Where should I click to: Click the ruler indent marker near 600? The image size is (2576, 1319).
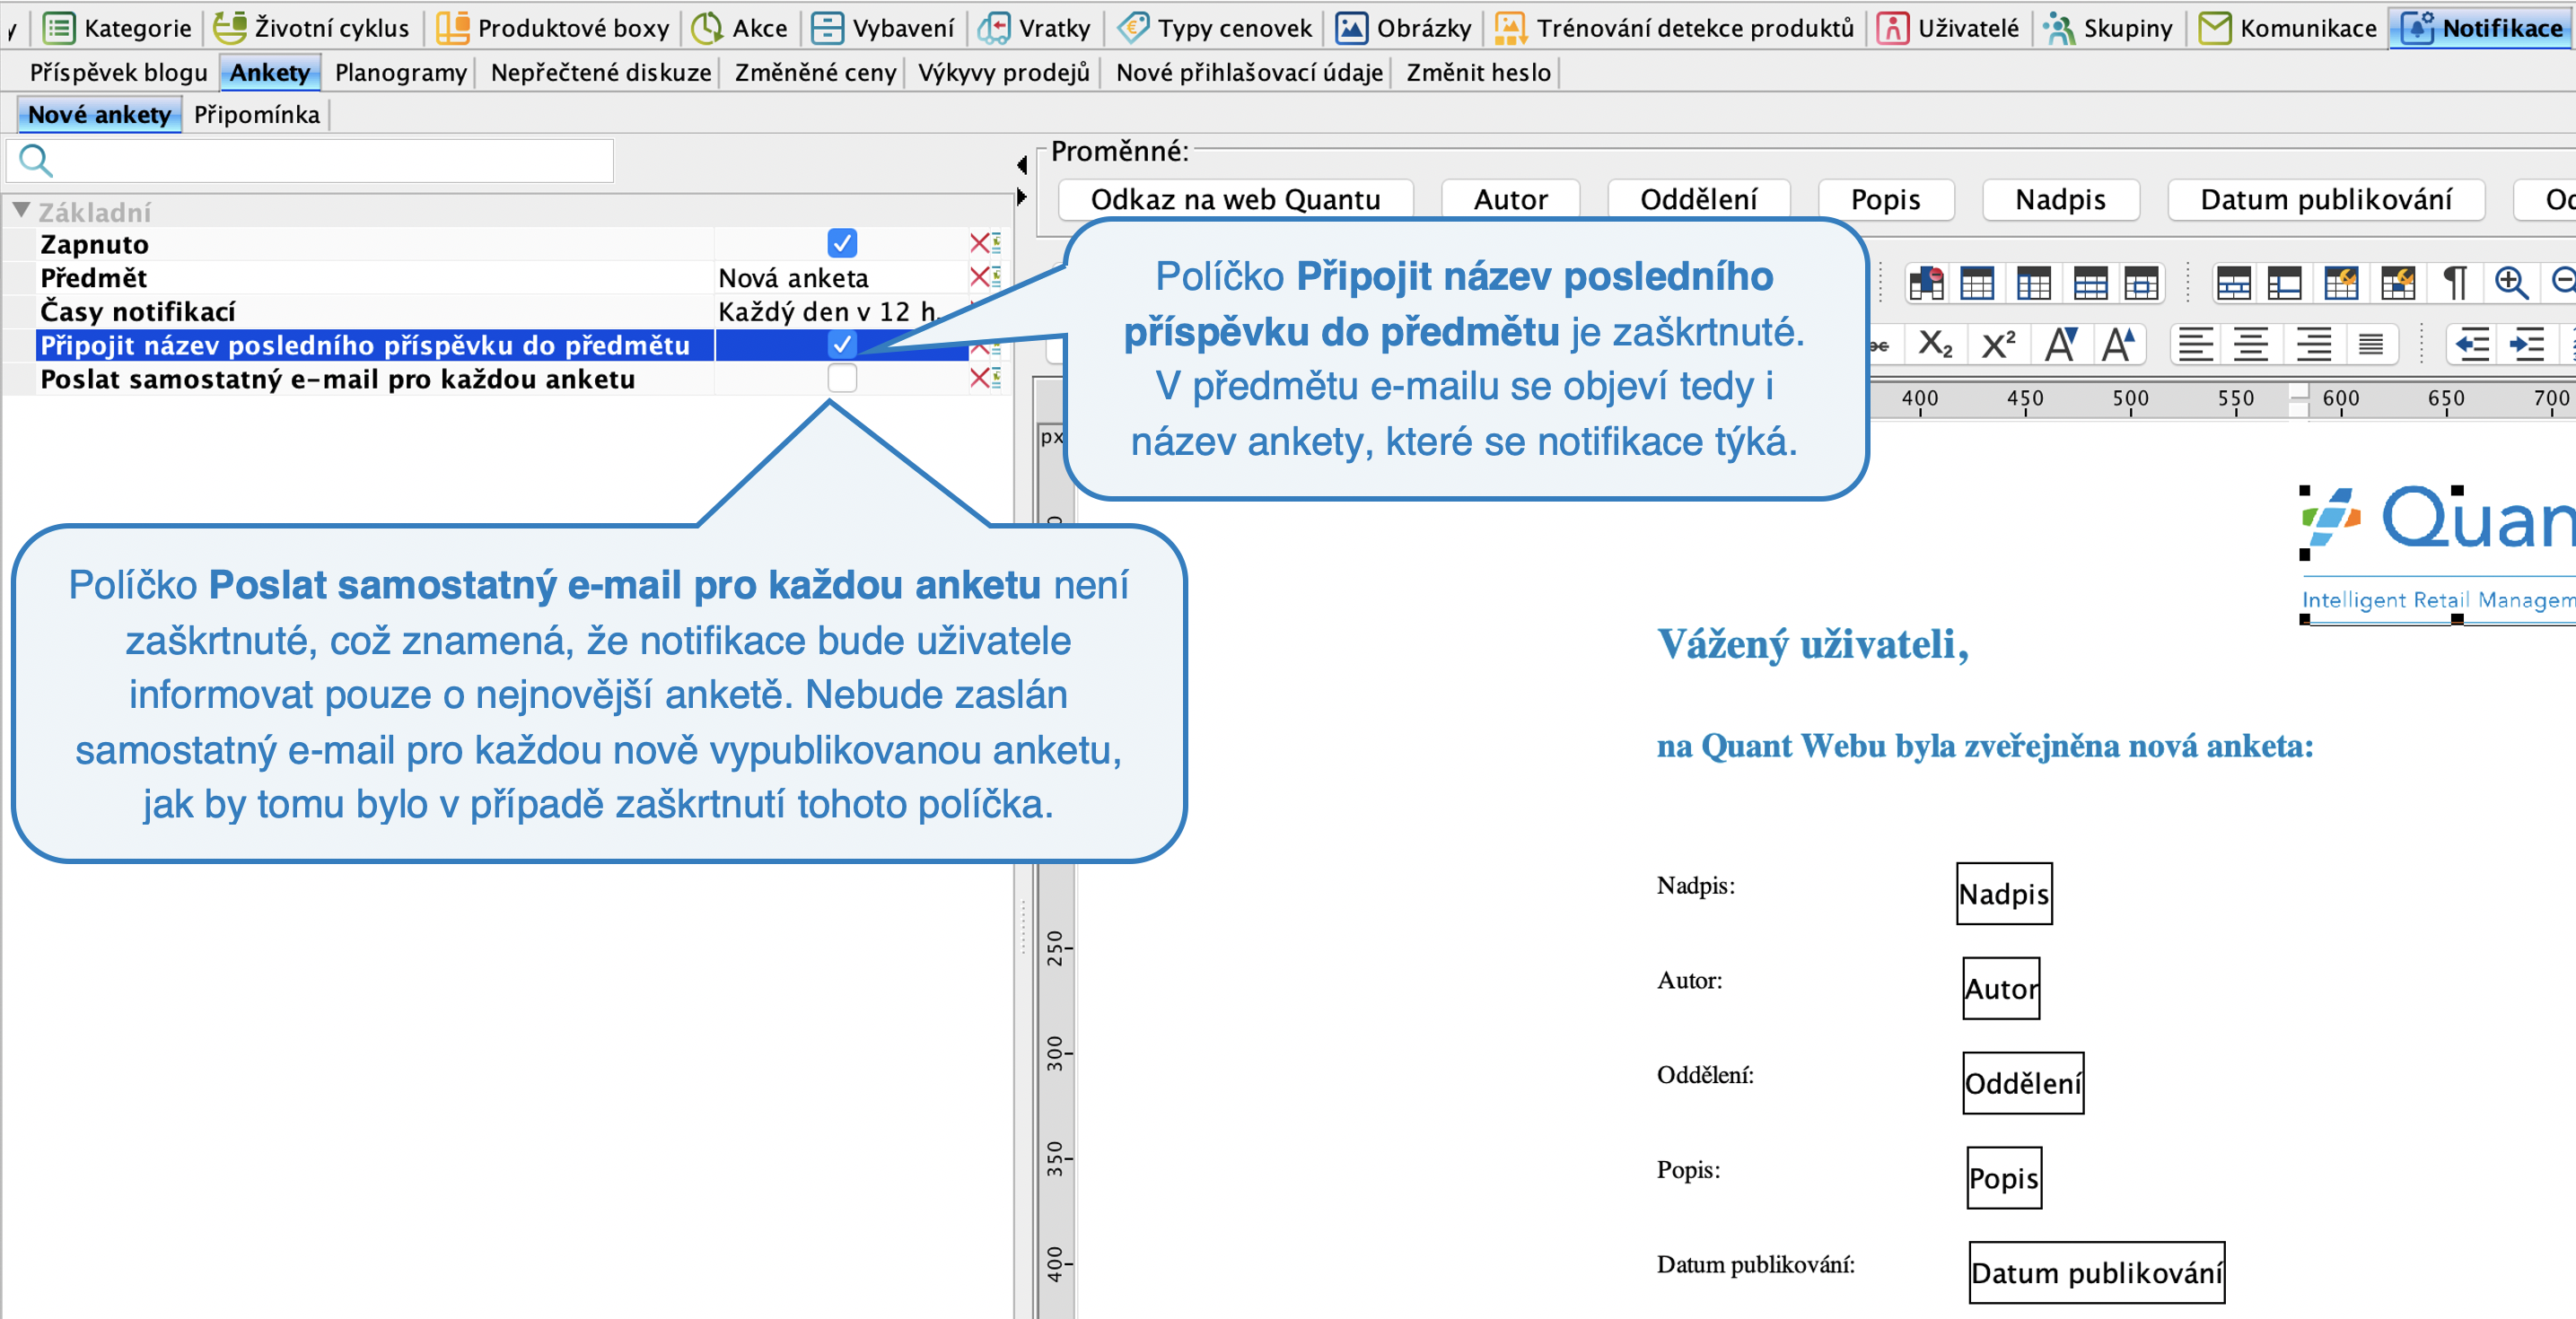click(x=2299, y=399)
